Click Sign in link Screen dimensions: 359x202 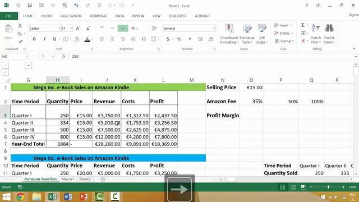pos(354,15)
